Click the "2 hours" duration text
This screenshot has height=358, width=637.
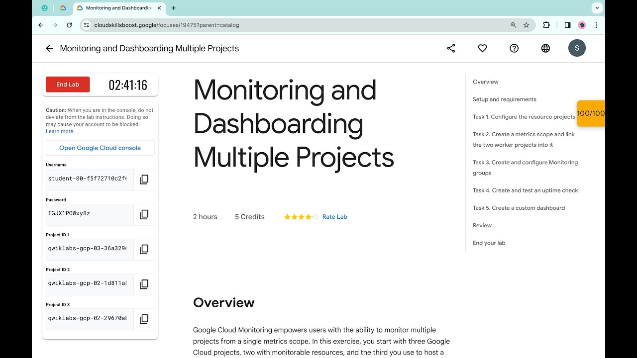[x=205, y=217]
